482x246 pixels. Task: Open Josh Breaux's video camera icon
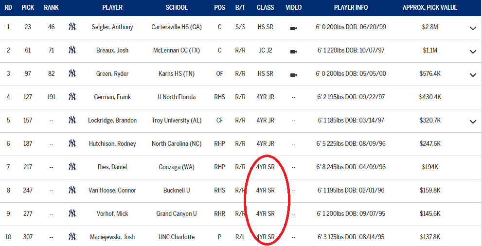293,51
